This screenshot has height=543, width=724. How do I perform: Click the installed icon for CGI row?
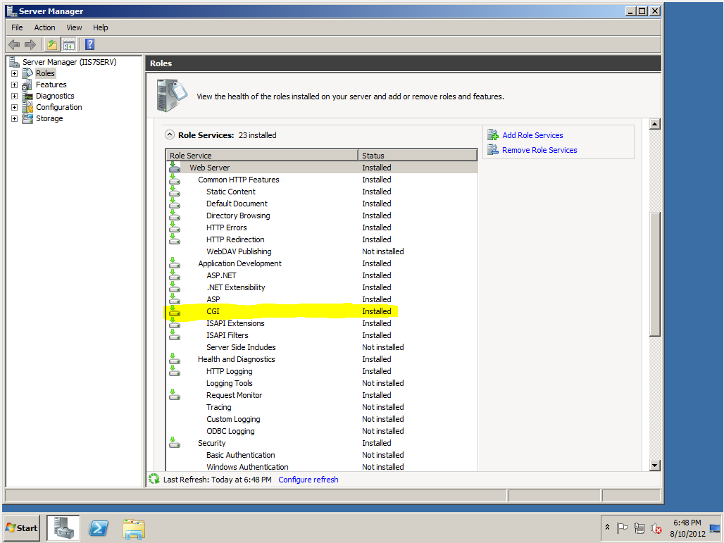coord(175,311)
